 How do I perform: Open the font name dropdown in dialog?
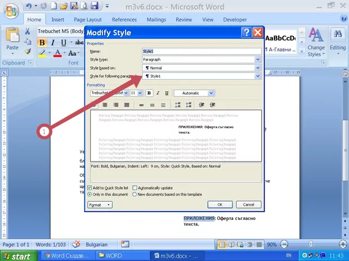coord(126,93)
